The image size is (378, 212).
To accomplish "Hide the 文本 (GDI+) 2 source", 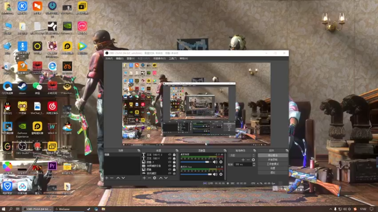I will (170, 155).
